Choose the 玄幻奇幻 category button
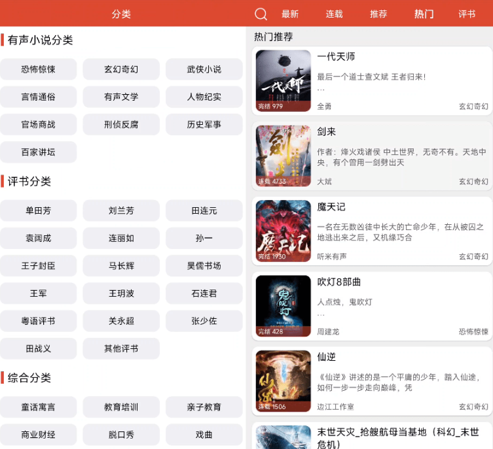The image size is (493, 449). pyautogui.click(x=121, y=69)
